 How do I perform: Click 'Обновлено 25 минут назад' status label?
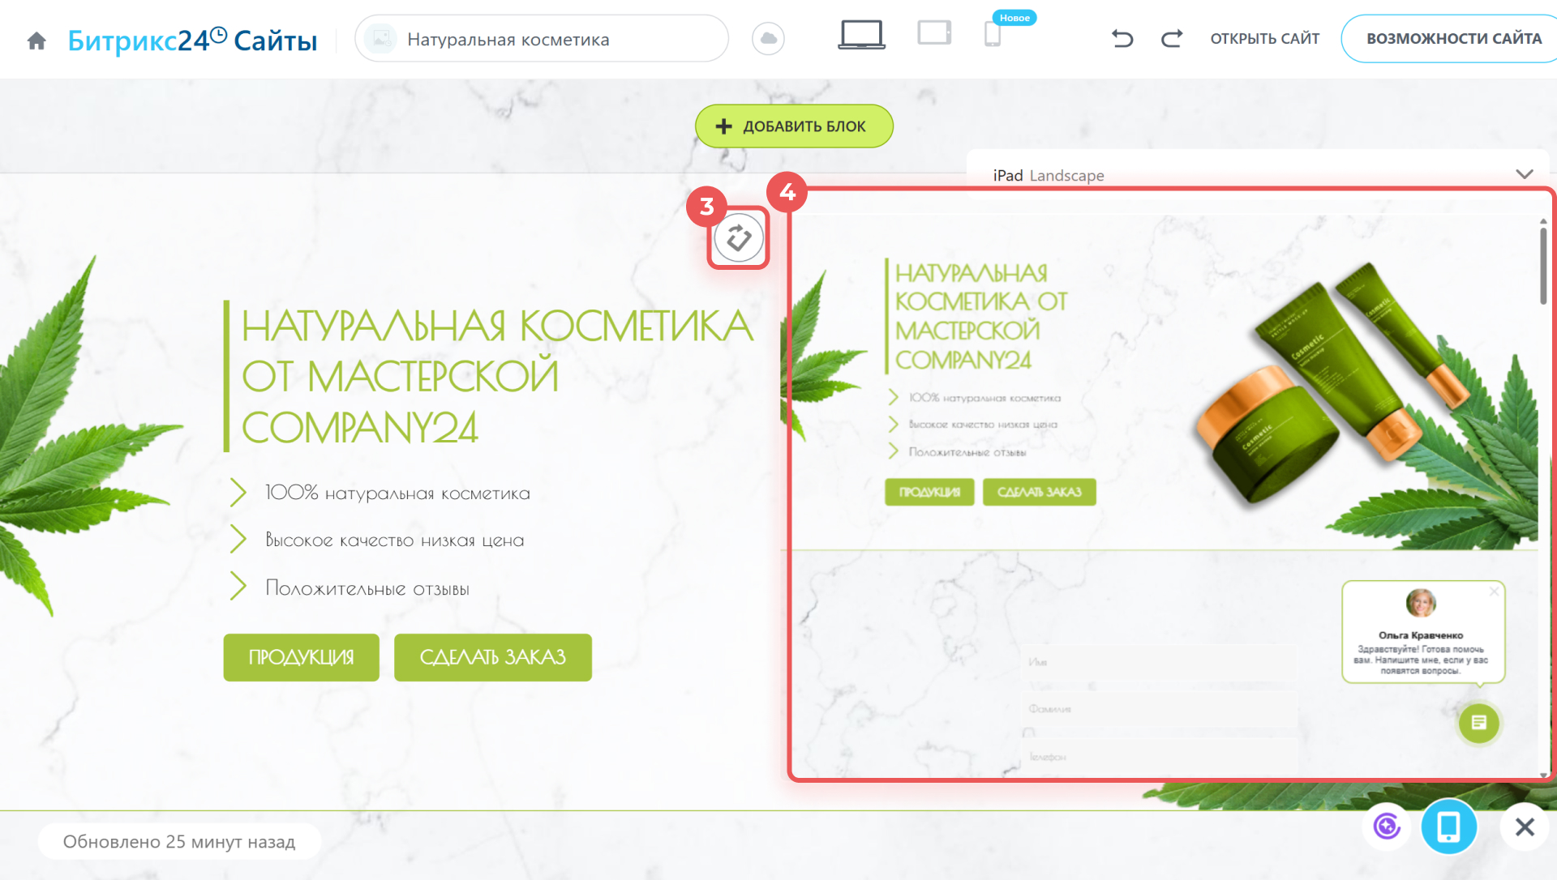click(x=179, y=842)
